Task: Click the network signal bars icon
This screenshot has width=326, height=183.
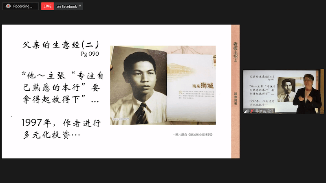Action: coord(246,111)
